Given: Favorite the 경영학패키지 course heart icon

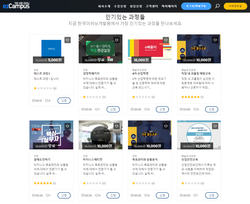Looking at the screenshot, I should click(x=117, y=40).
